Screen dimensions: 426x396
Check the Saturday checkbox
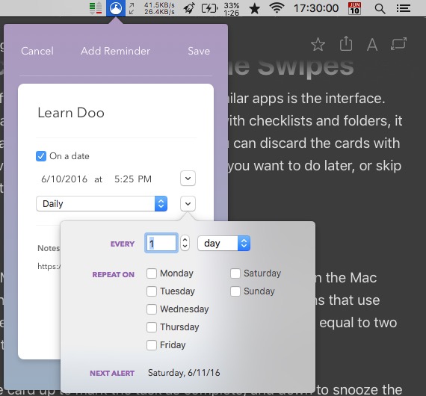(x=235, y=273)
